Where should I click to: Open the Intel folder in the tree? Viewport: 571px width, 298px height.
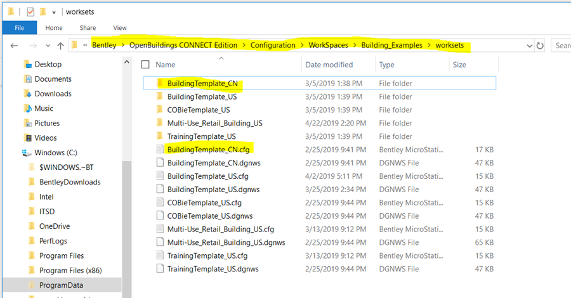coord(46,197)
